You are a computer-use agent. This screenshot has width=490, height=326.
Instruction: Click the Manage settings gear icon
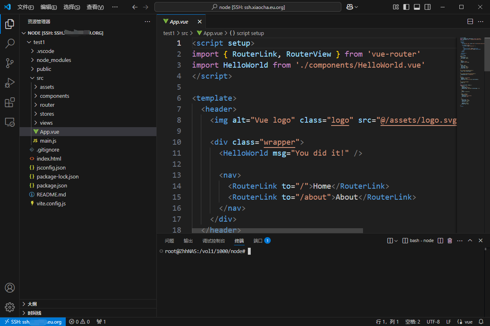[x=10, y=307]
